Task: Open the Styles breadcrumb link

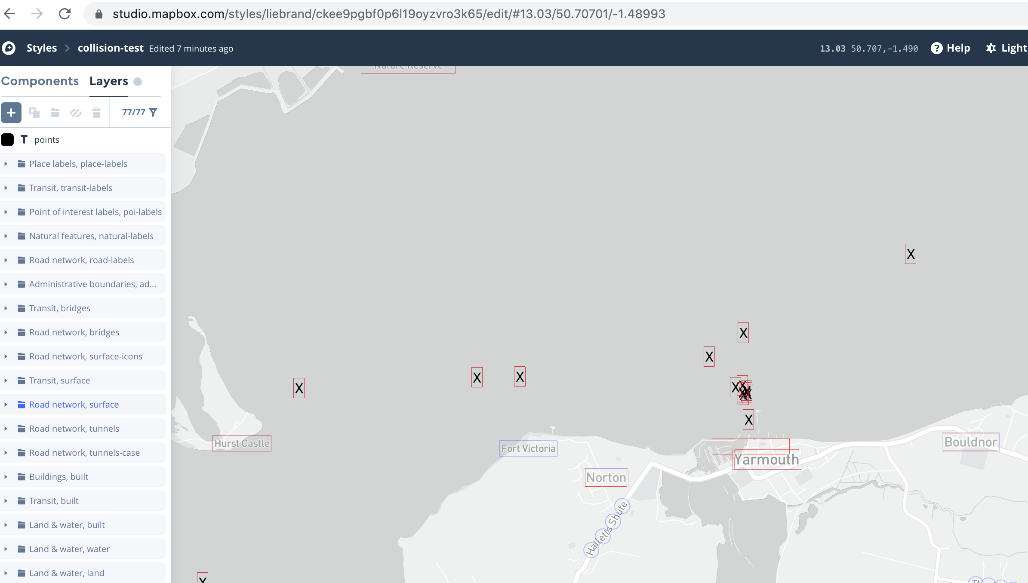Action: pos(42,48)
